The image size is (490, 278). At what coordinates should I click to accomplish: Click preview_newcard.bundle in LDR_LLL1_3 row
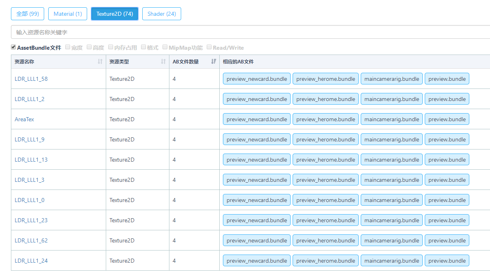pos(257,180)
